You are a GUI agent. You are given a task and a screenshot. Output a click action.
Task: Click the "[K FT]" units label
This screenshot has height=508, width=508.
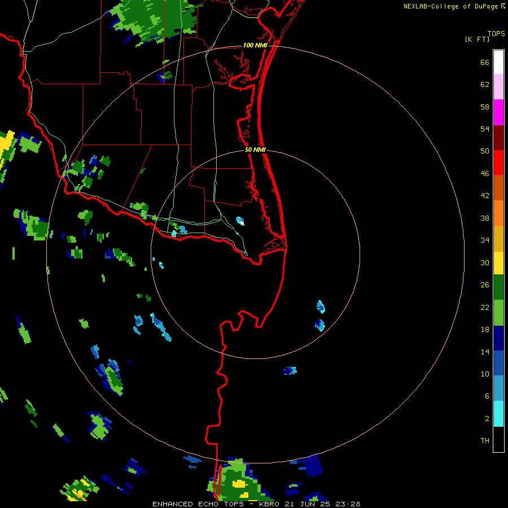click(x=477, y=39)
